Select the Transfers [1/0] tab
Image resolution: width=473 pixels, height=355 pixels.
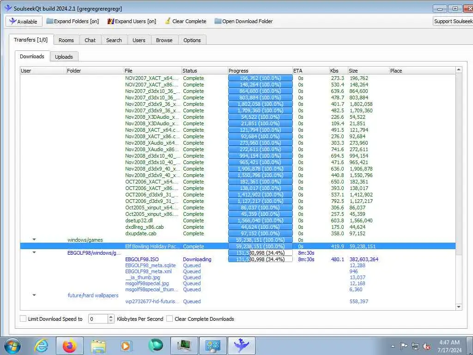(31, 40)
